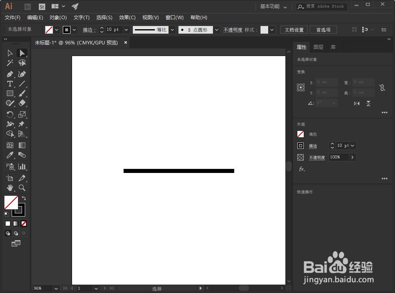Select the Eraser tool
The height and width of the screenshot is (293, 395).
[22, 103]
